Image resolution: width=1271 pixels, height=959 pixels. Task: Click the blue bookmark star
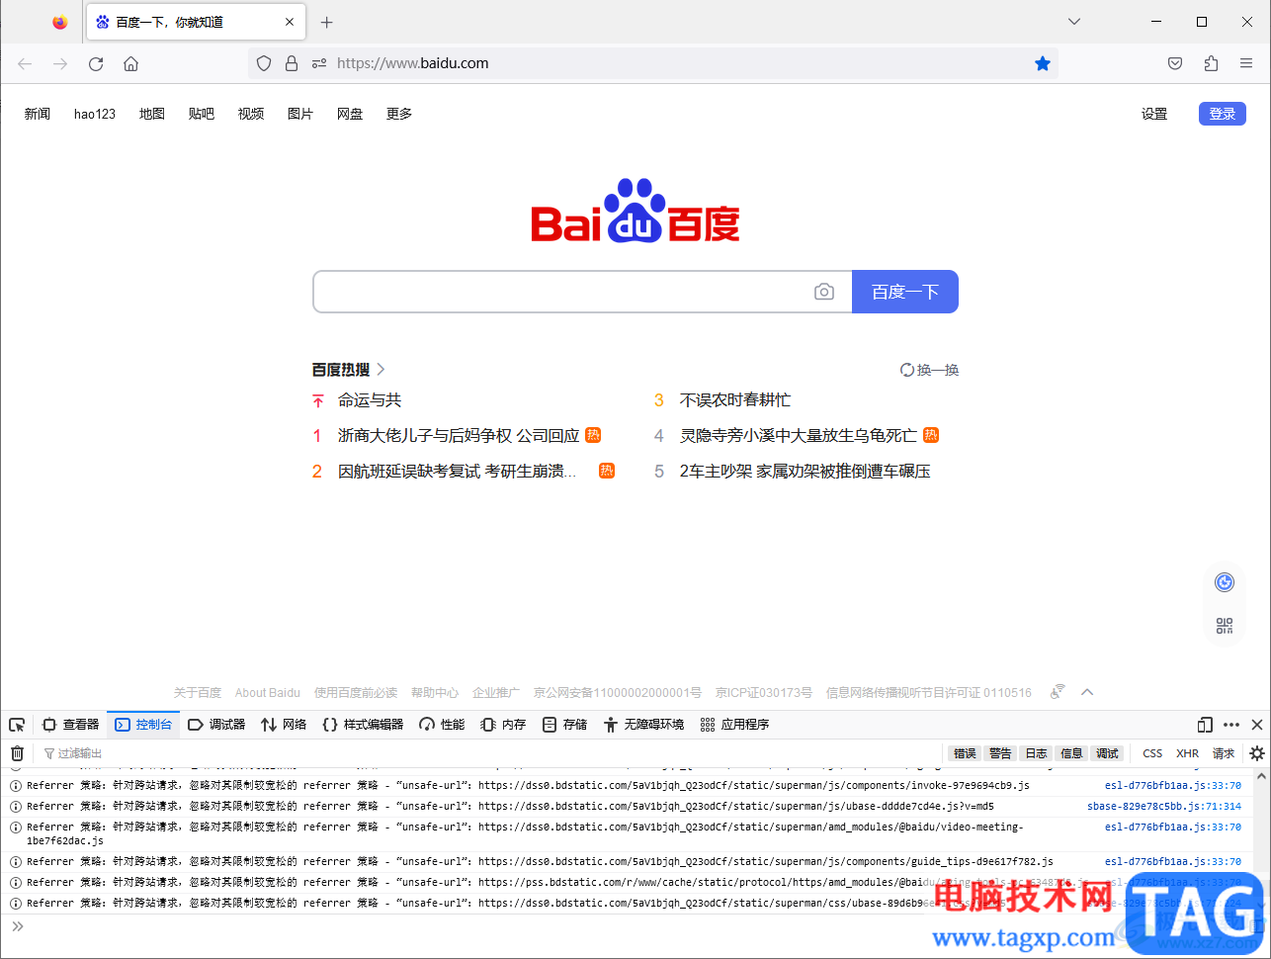pos(1043,63)
